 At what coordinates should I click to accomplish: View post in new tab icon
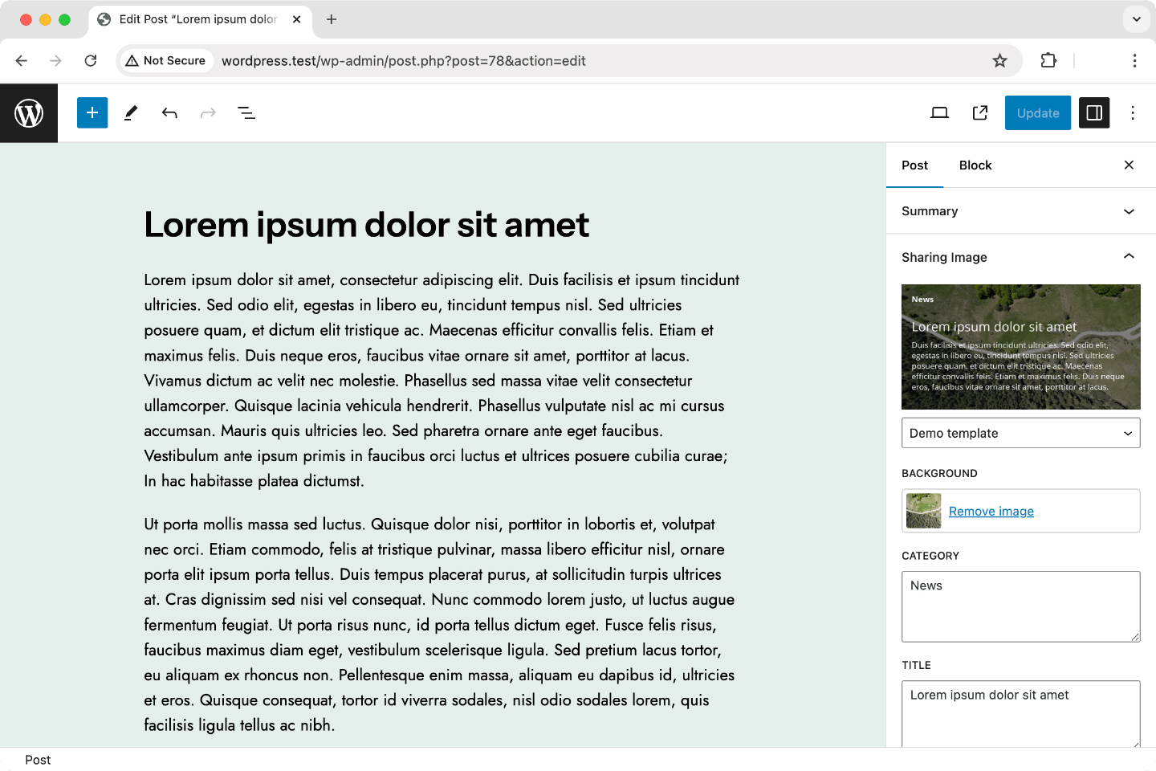pos(980,113)
